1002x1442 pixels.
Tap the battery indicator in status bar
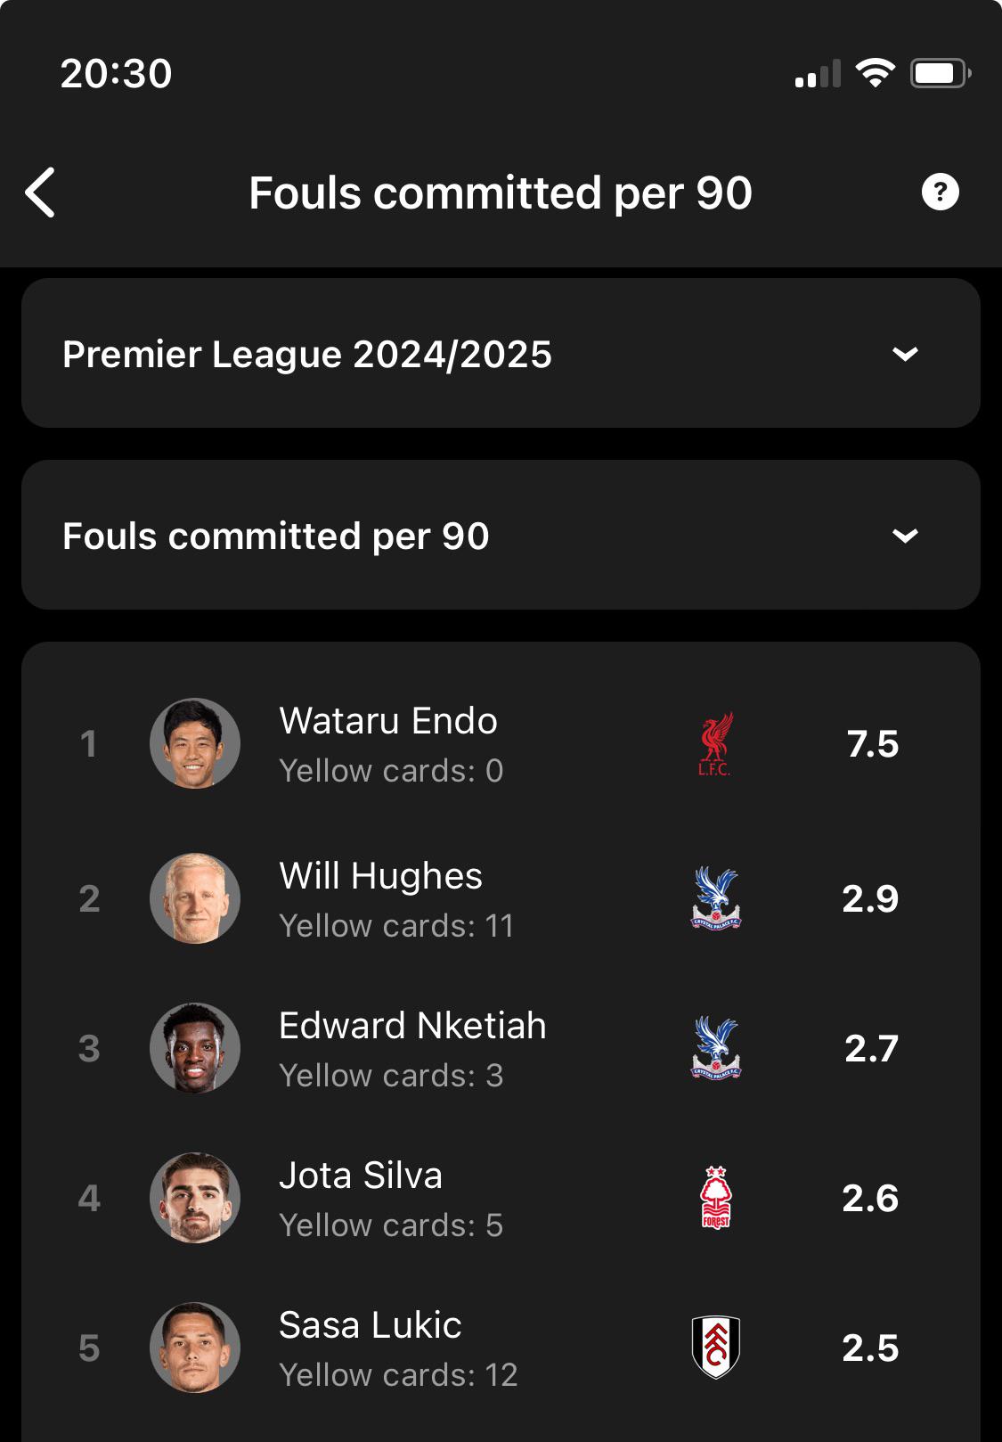[939, 73]
